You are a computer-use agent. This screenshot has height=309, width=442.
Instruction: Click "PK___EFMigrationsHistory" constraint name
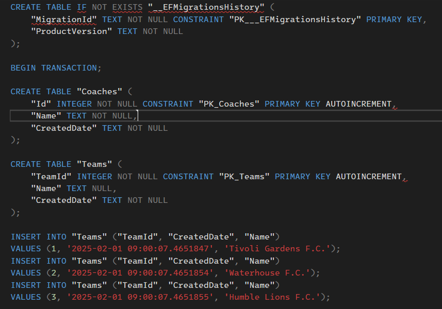[x=295, y=20]
